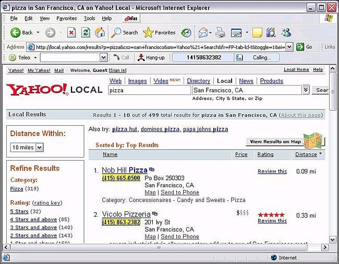Viewport: 339px width, 264px height.
Task: Click the green Go arrow button
Action: [300, 47]
